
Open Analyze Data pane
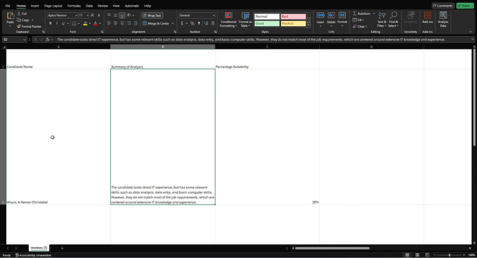(443, 20)
